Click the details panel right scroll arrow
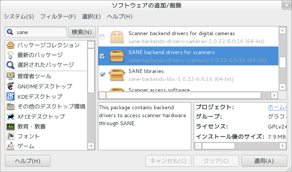 click(283, 146)
